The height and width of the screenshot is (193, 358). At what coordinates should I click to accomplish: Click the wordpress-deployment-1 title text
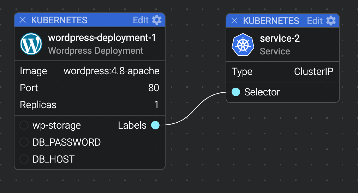pyautogui.click(x=102, y=38)
